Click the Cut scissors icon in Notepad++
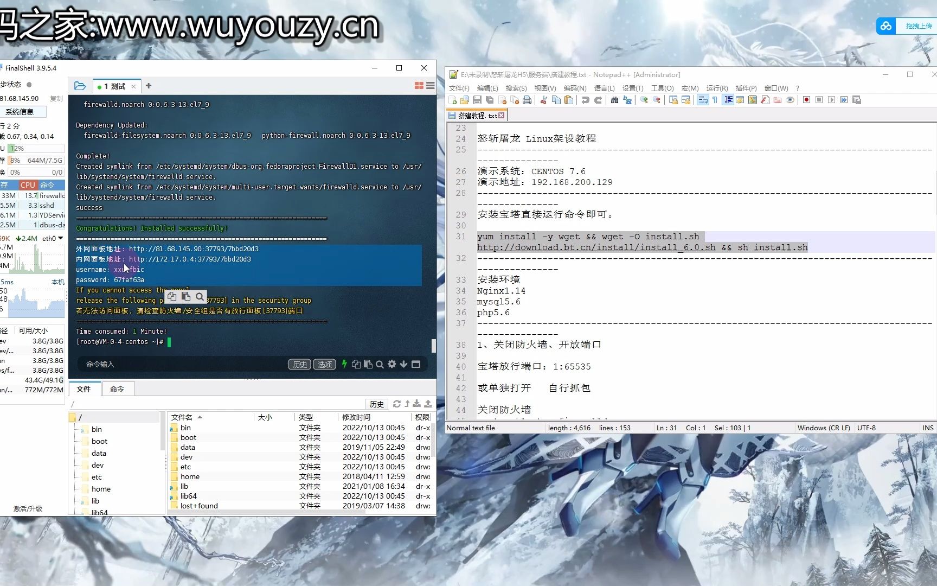 pos(543,100)
